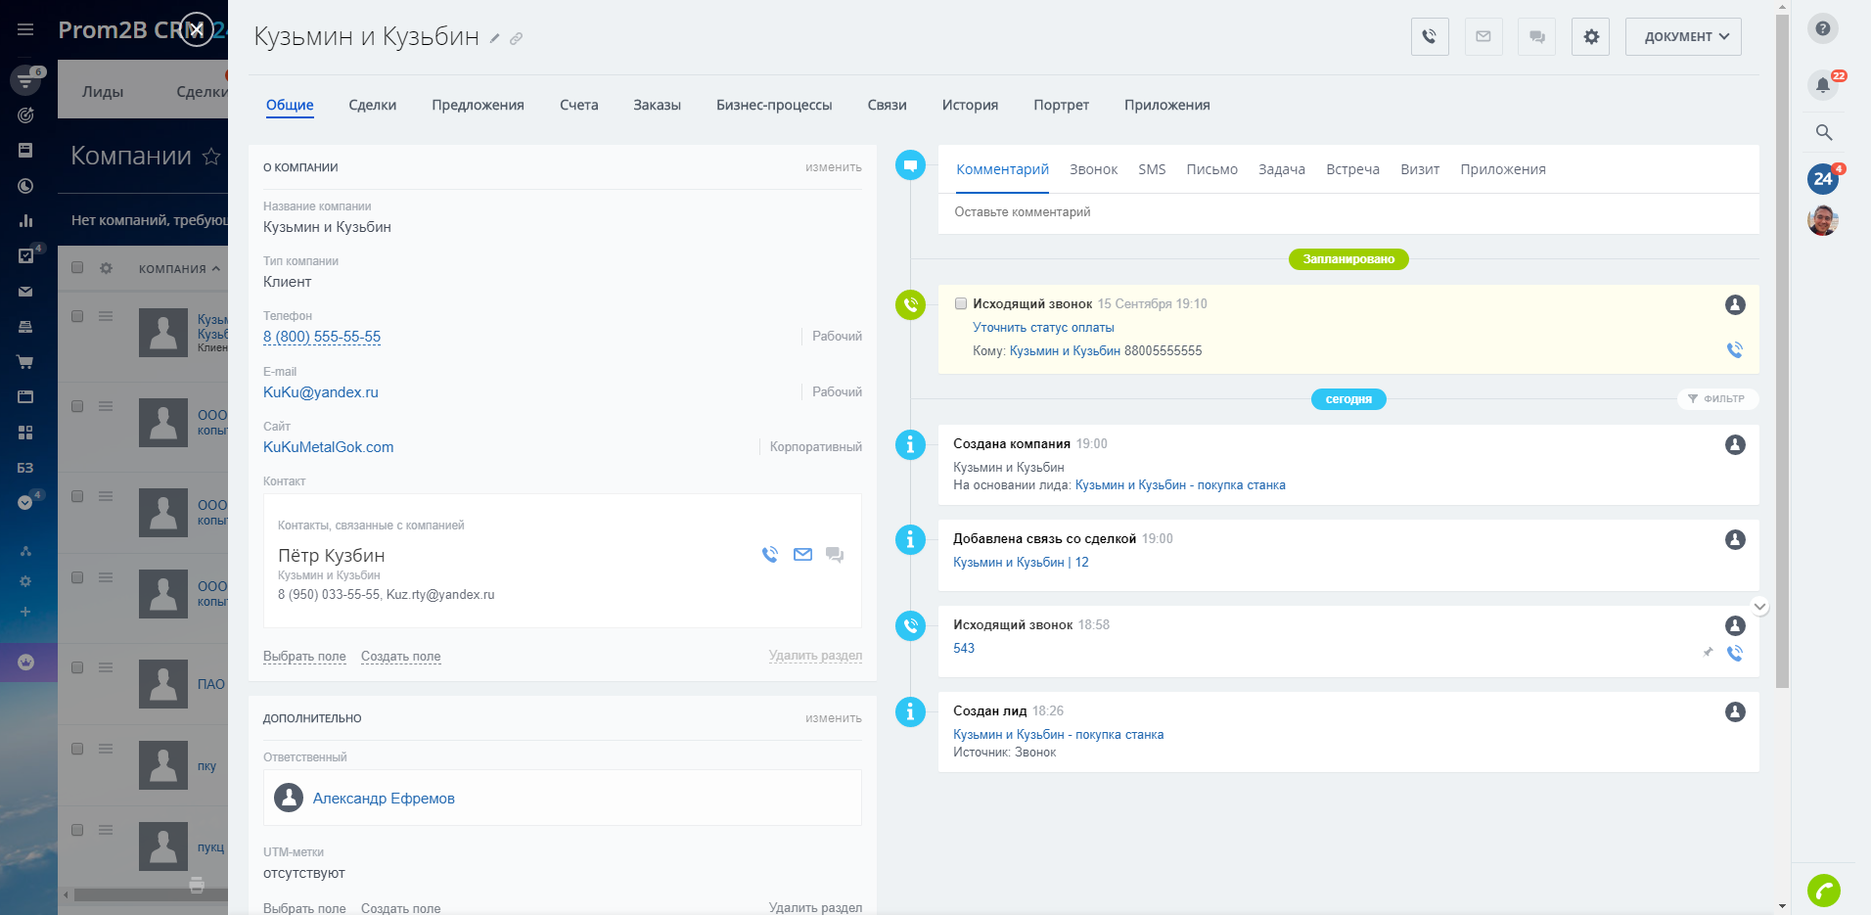Open the ДОКУМЕНТ dropdown
Viewport: 1871px width, 915px height.
click(x=1683, y=37)
